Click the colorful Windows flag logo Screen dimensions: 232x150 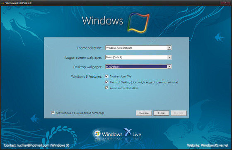(138, 22)
